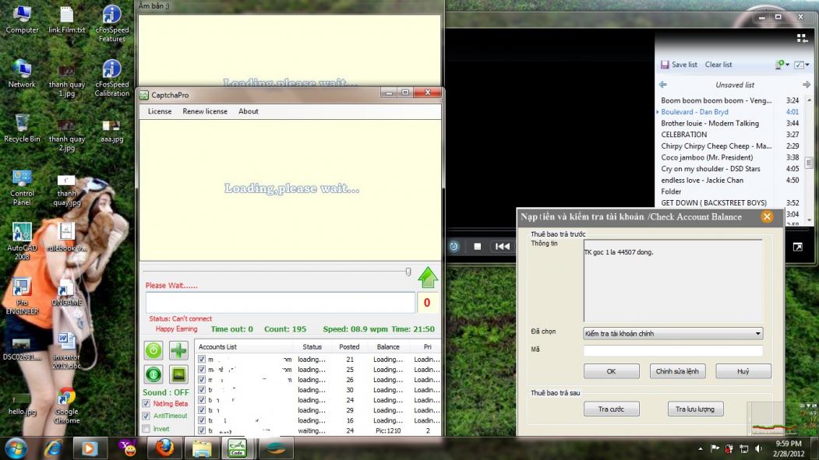
Task: Click the Mã input field
Action: point(672,351)
